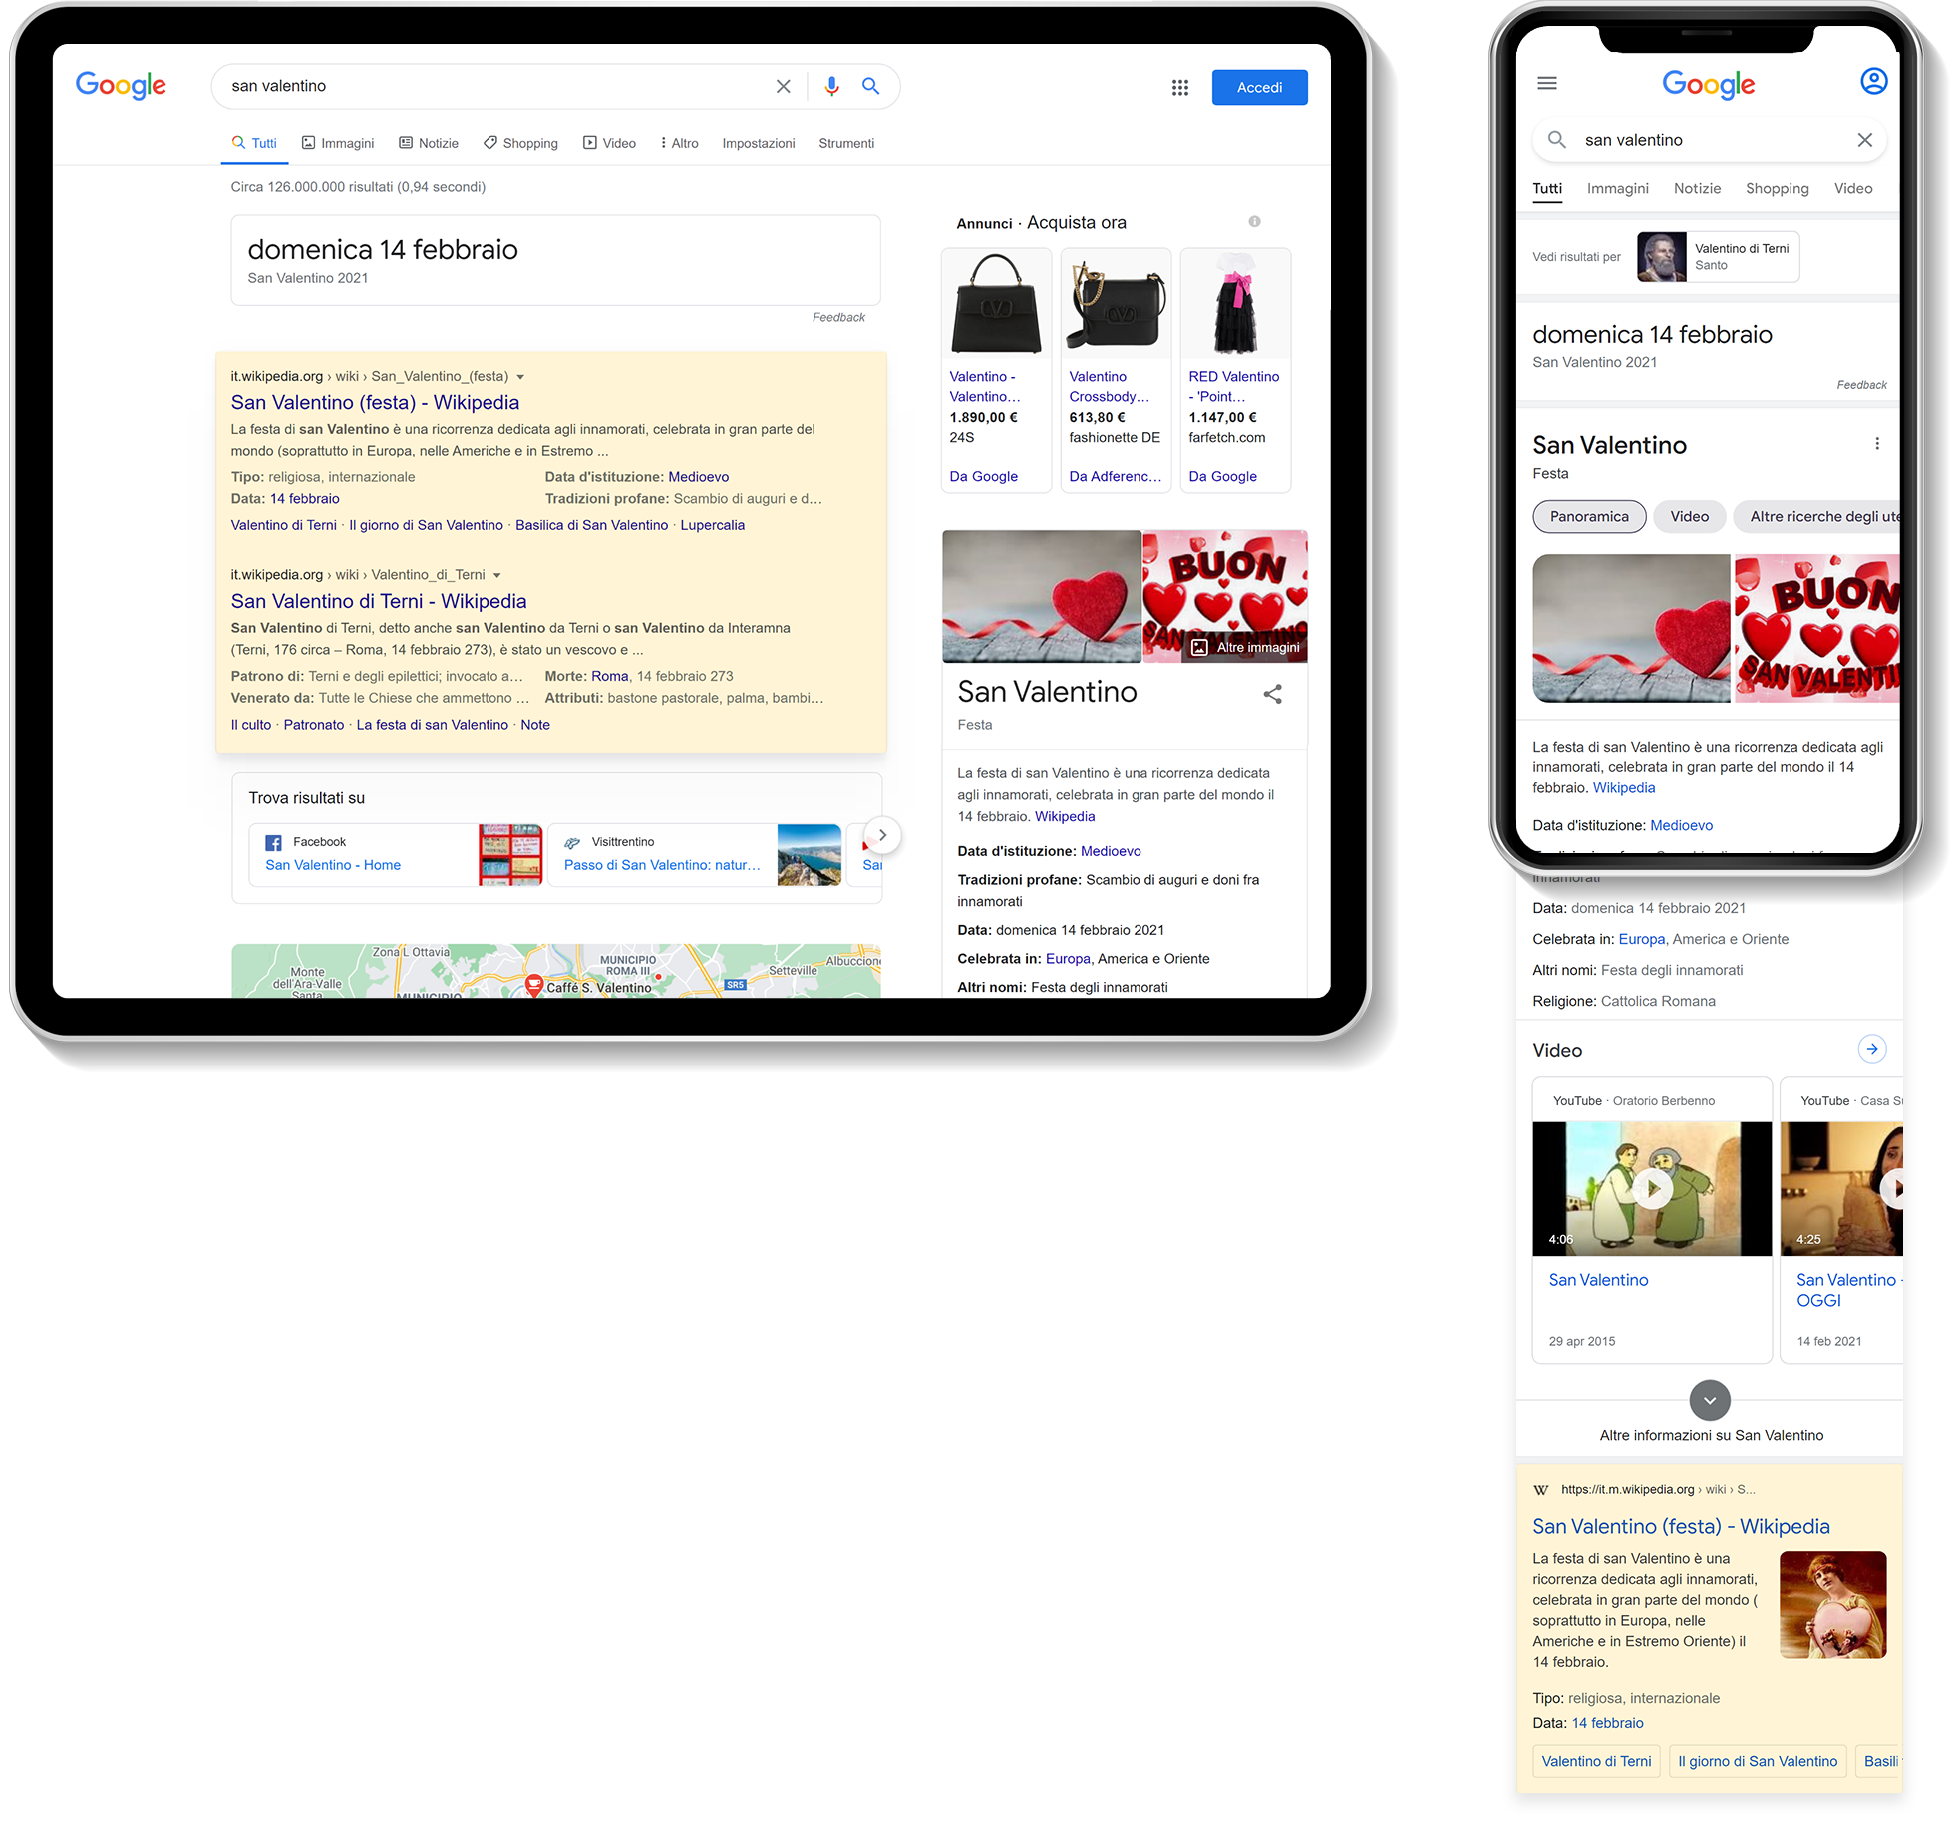This screenshot has width=1954, height=1827.
Task: Open the San Valentino OGGI video title
Action: (1849, 1290)
